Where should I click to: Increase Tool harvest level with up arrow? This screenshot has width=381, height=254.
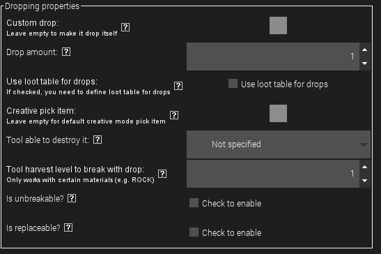coord(364,167)
